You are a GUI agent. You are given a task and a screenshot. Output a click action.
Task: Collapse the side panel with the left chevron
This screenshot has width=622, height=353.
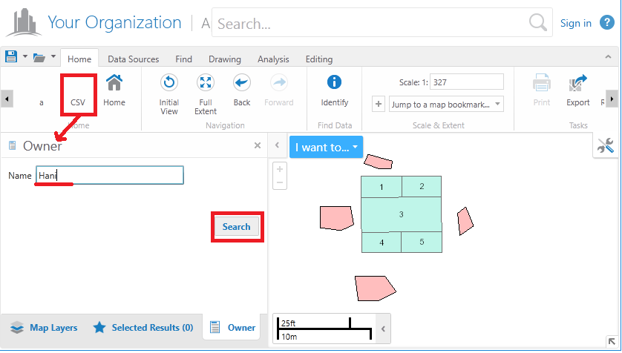click(277, 145)
